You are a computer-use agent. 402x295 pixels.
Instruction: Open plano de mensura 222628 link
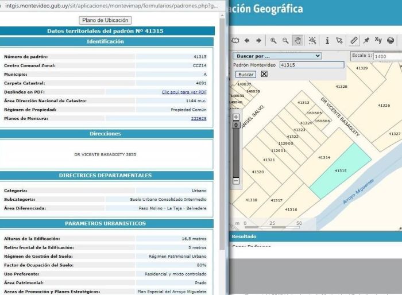[199, 118]
